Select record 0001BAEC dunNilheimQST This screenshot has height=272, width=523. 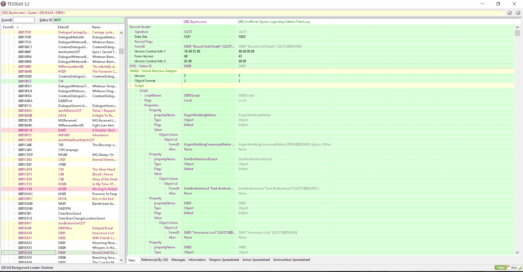[x=60, y=111]
